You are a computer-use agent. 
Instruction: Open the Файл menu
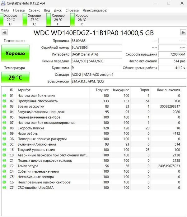[x=5, y=10]
